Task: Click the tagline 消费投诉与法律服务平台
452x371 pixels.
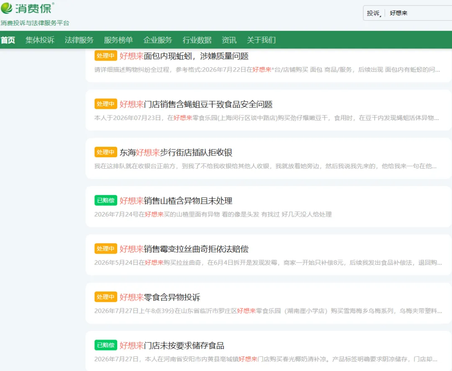Action: [35, 23]
